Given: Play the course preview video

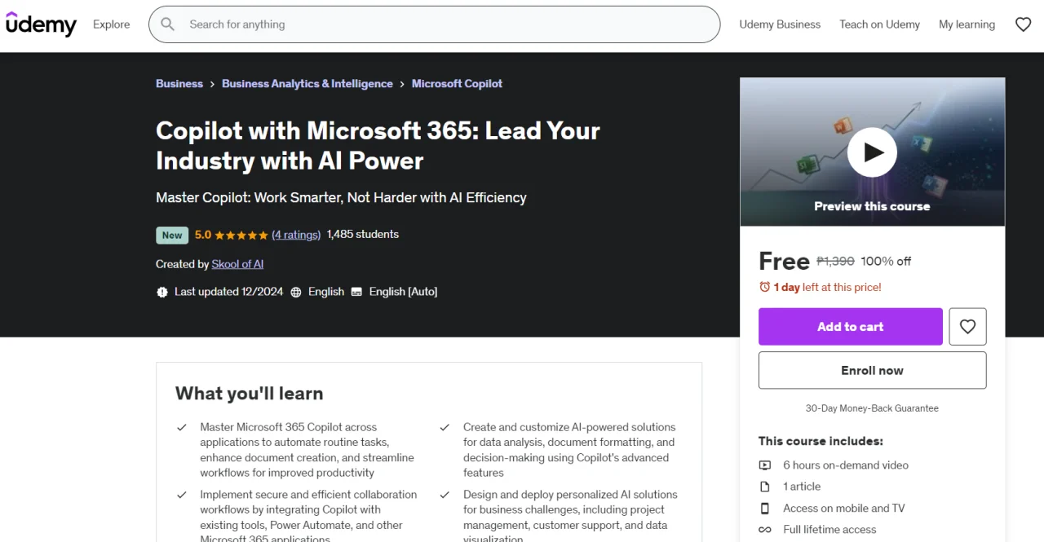Looking at the screenshot, I should coord(872,152).
